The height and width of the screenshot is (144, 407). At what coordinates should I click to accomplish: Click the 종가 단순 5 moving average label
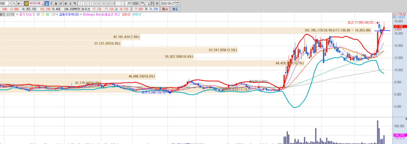coord(27,14)
